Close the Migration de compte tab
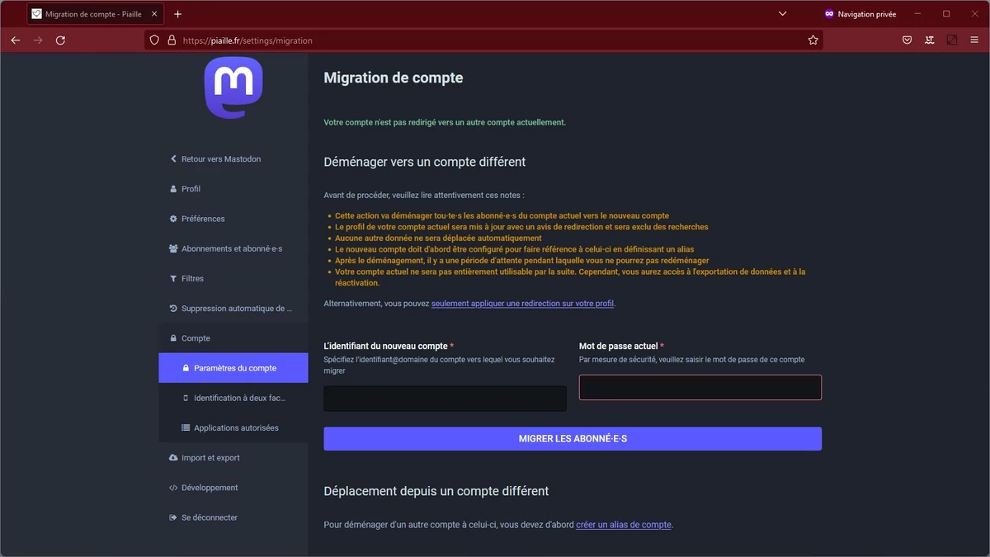The width and height of the screenshot is (990, 557). 154,14
